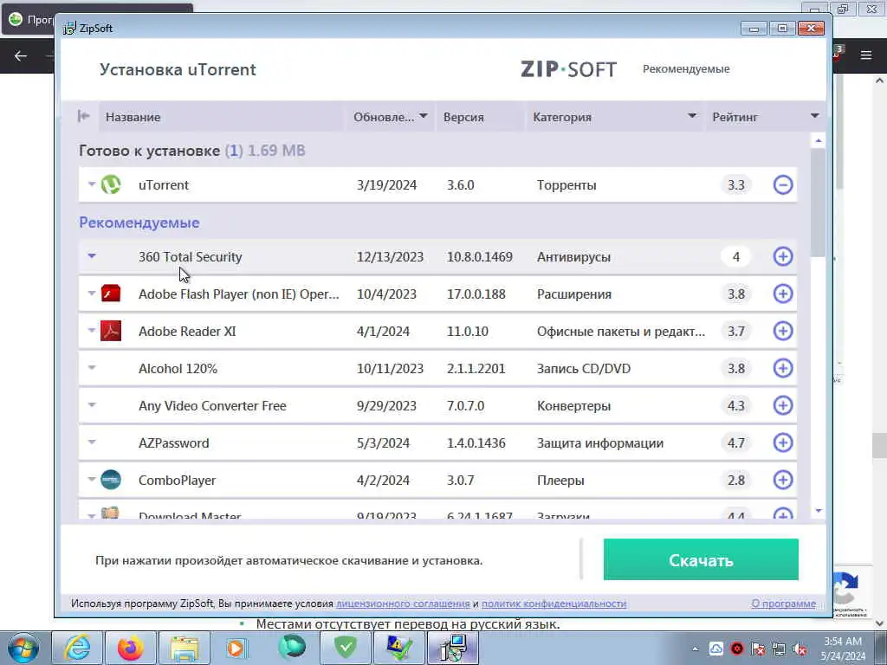The width and height of the screenshot is (887, 665).
Task: Click the Рекомендуемые section heading
Action: tap(139, 223)
